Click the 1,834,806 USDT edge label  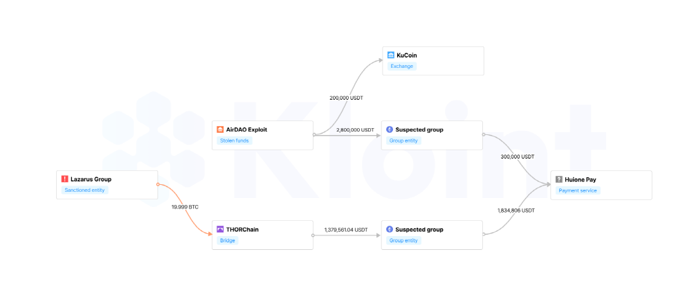pos(516,210)
